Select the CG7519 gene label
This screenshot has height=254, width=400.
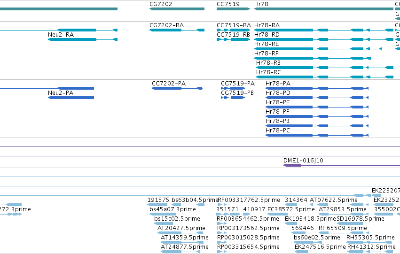click(x=228, y=4)
